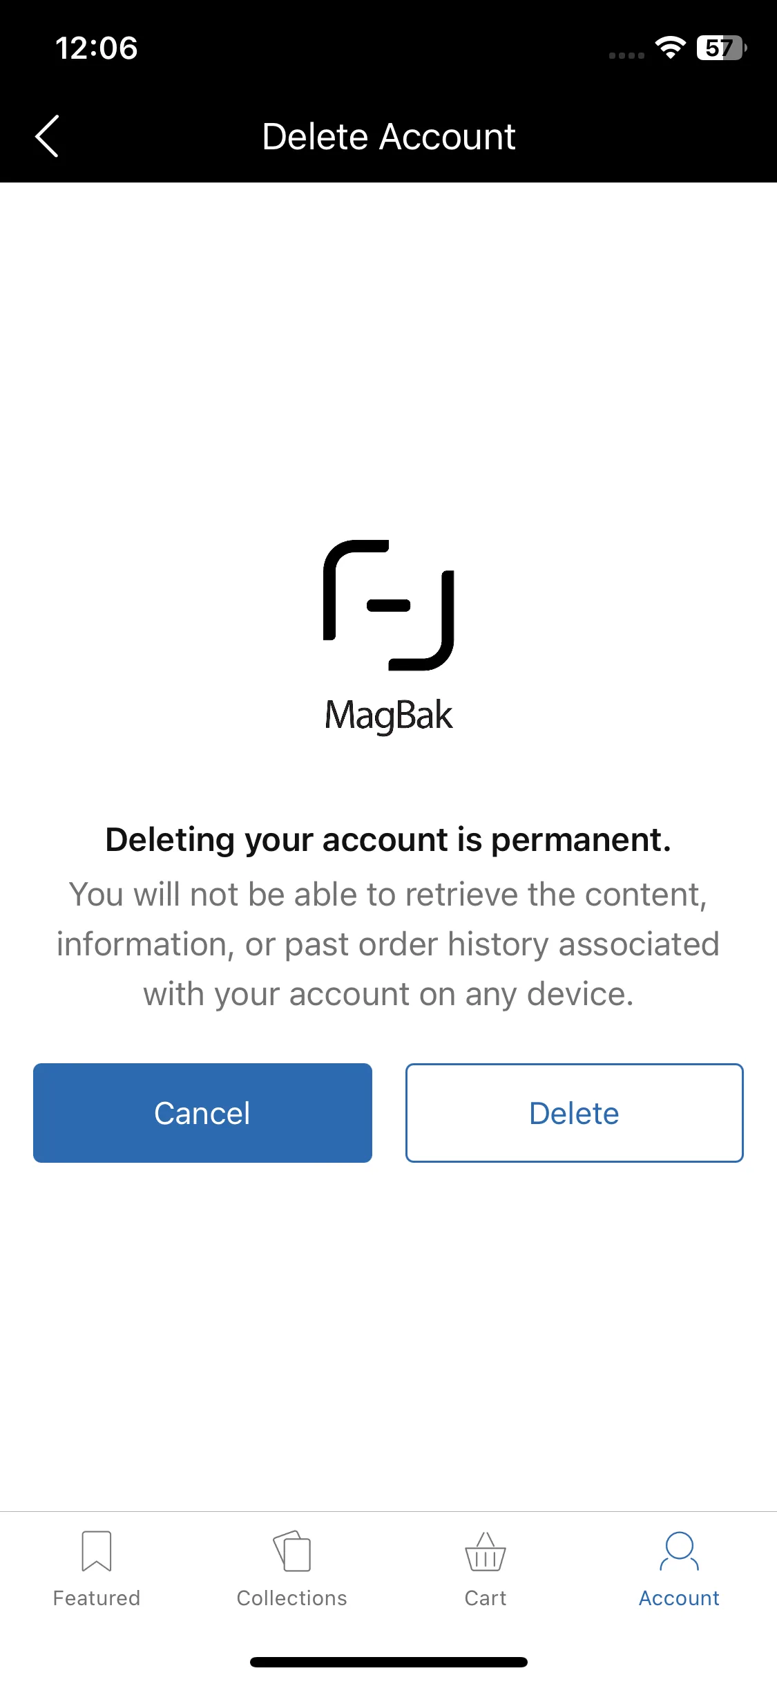Tap the back chevron arrow
Screen dimensions: 777x1684
point(47,136)
